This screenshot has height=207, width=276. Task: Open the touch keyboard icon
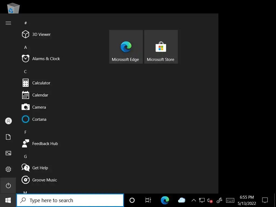pyautogui.click(x=230, y=200)
